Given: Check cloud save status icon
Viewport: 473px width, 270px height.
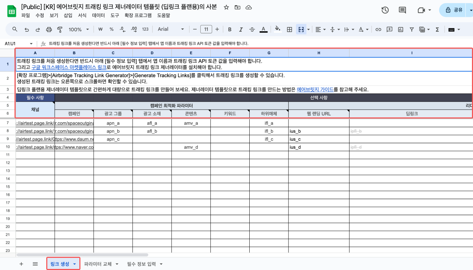Looking at the screenshot, I should click(x=249, y=7).
